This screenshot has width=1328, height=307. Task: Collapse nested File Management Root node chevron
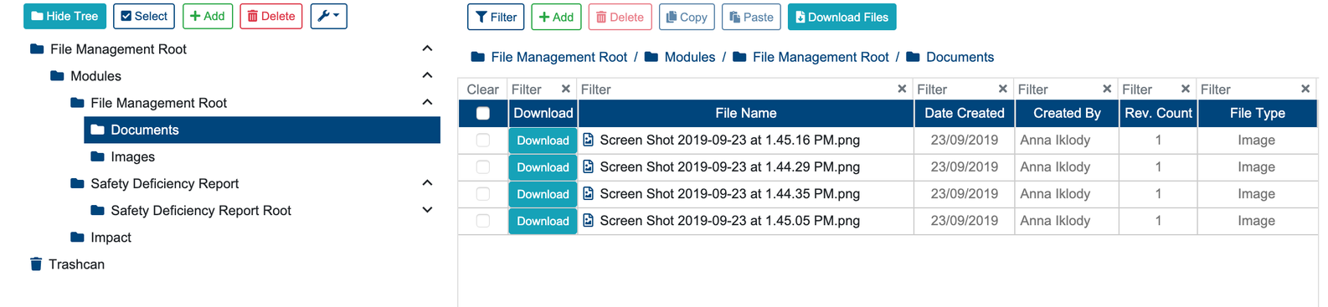427,102
